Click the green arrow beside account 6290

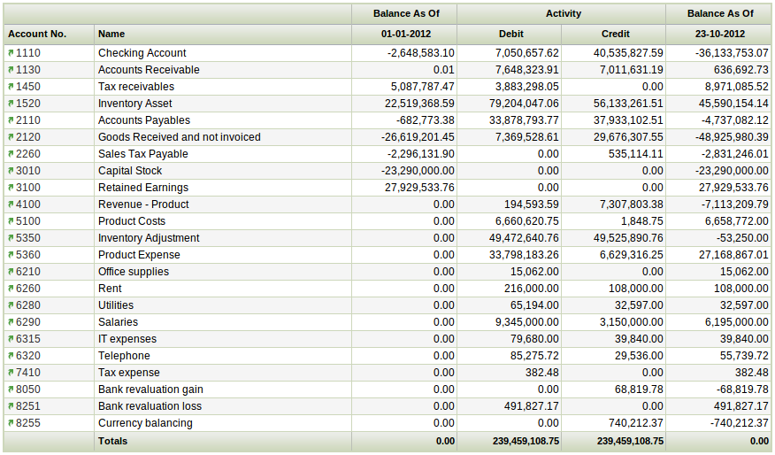coord(11,322)
